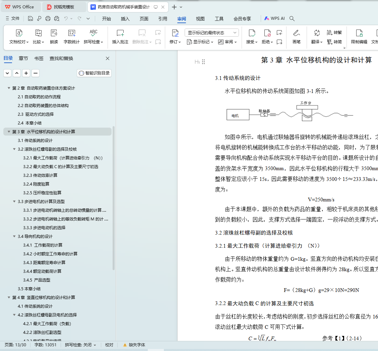Image resolution: width=378 pixels, height=351 pixels.
Task: Click 缺失字体 warning in status bar
Action: click(x=134, y=345)
